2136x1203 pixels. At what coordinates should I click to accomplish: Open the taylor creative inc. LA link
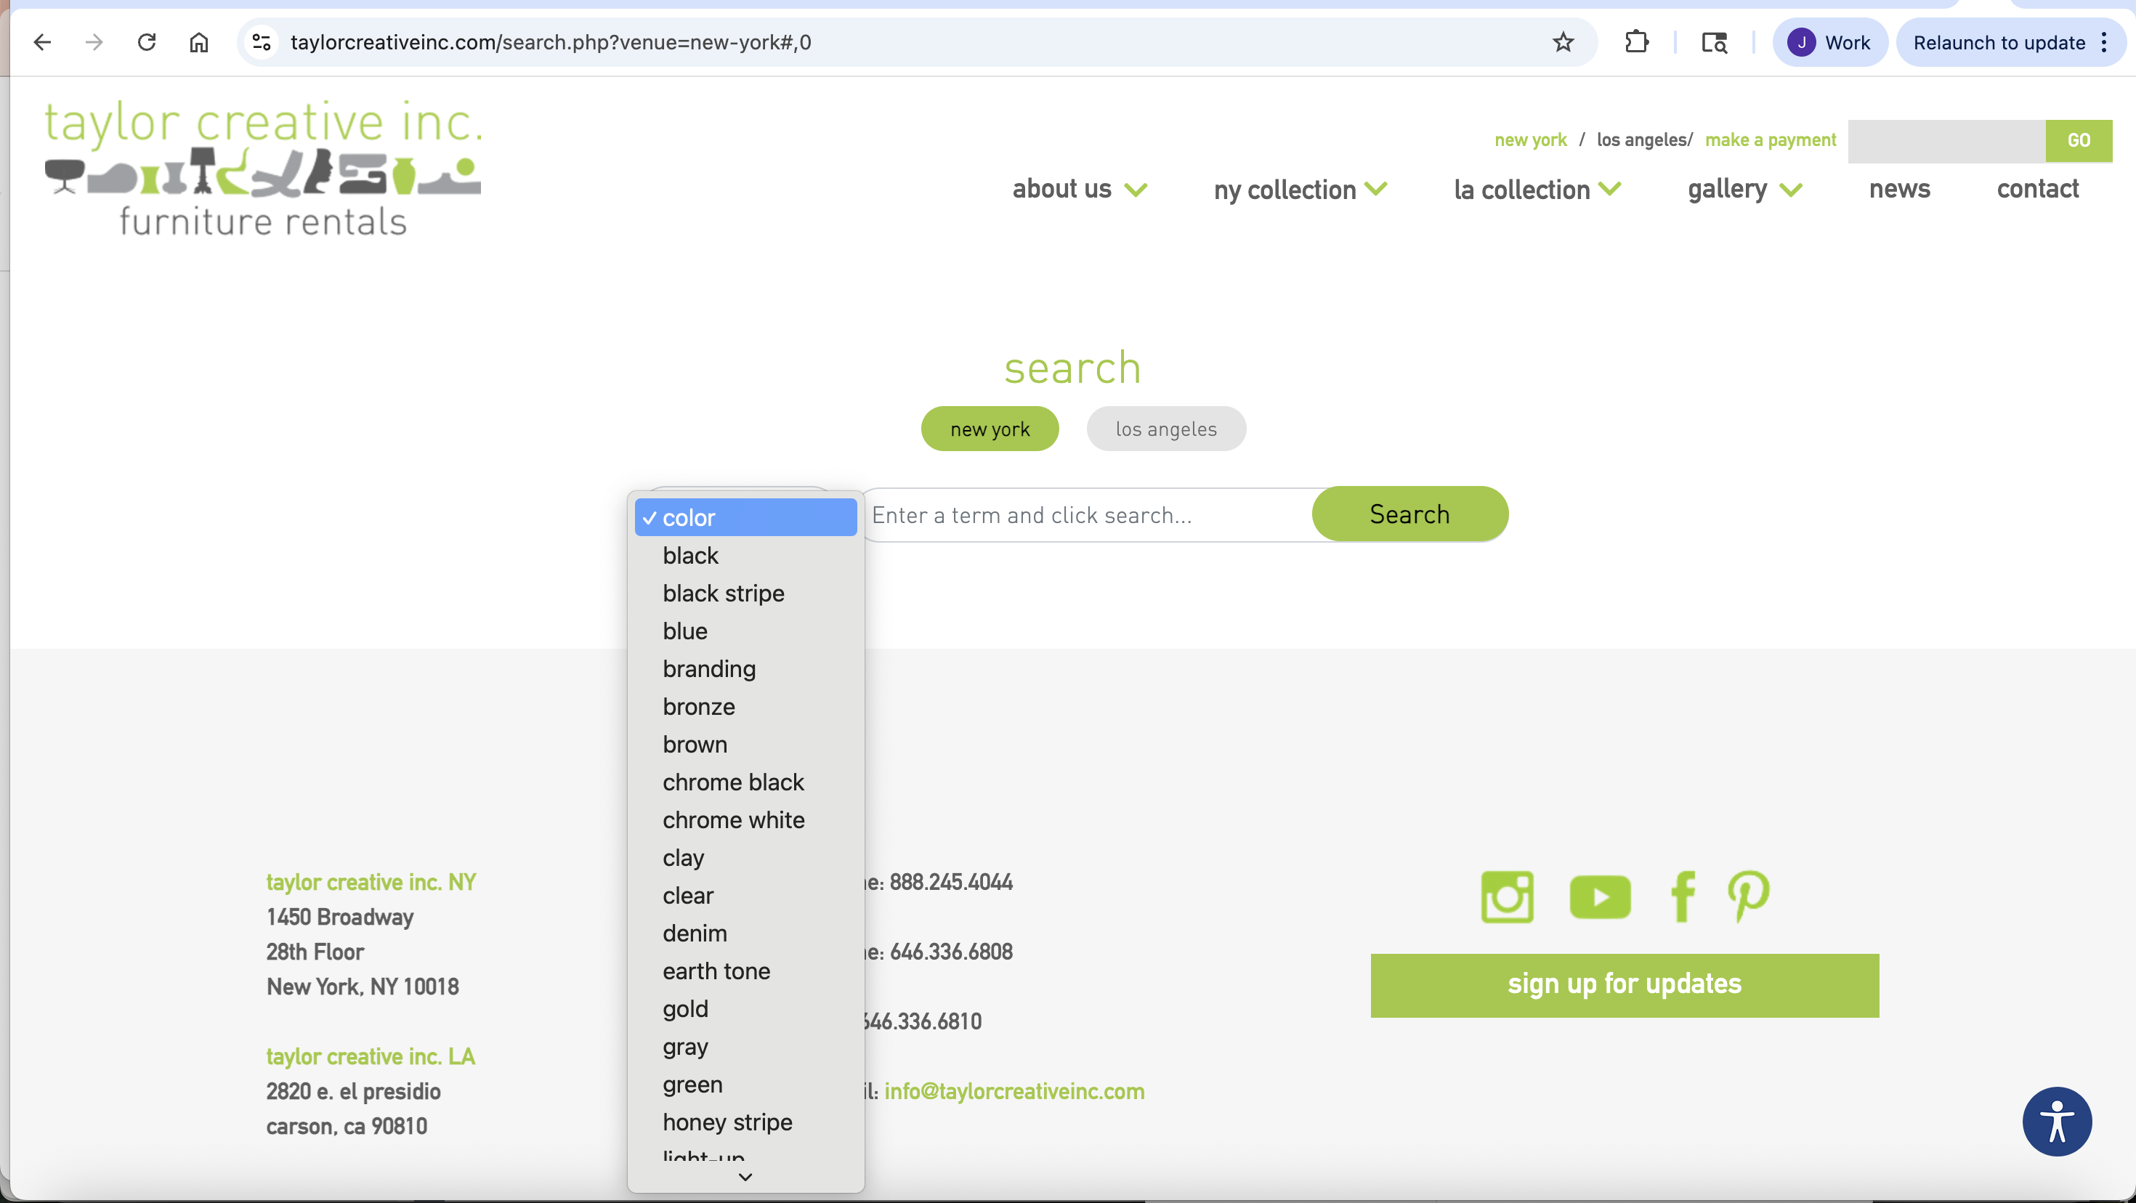tap(370, 1056)
